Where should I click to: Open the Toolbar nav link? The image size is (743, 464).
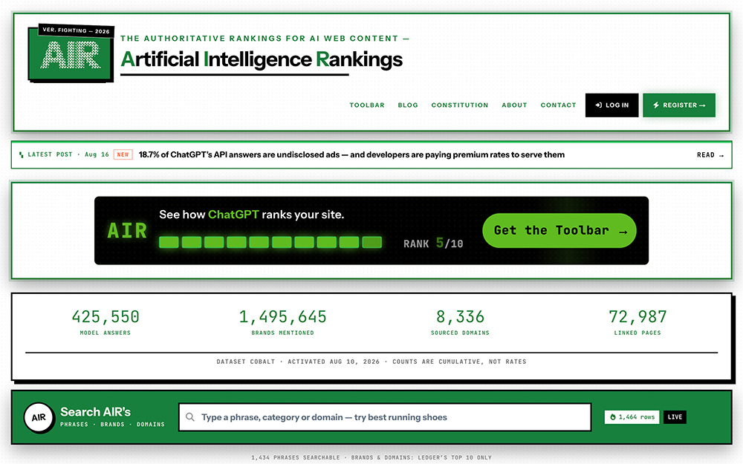(367, 105)
